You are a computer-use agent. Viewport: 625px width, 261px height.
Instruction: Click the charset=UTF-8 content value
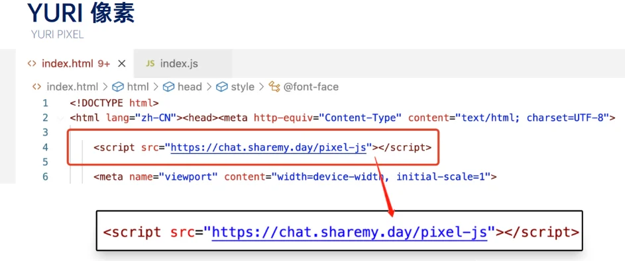coord(565,118)
